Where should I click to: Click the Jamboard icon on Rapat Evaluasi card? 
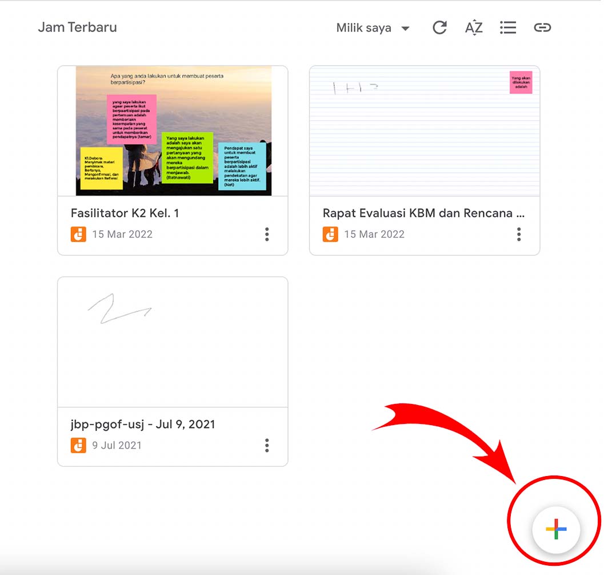pyautogui.click(x=331, y=233)
